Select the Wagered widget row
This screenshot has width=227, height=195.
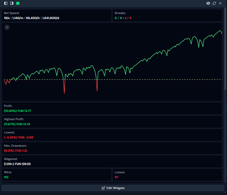112,161
